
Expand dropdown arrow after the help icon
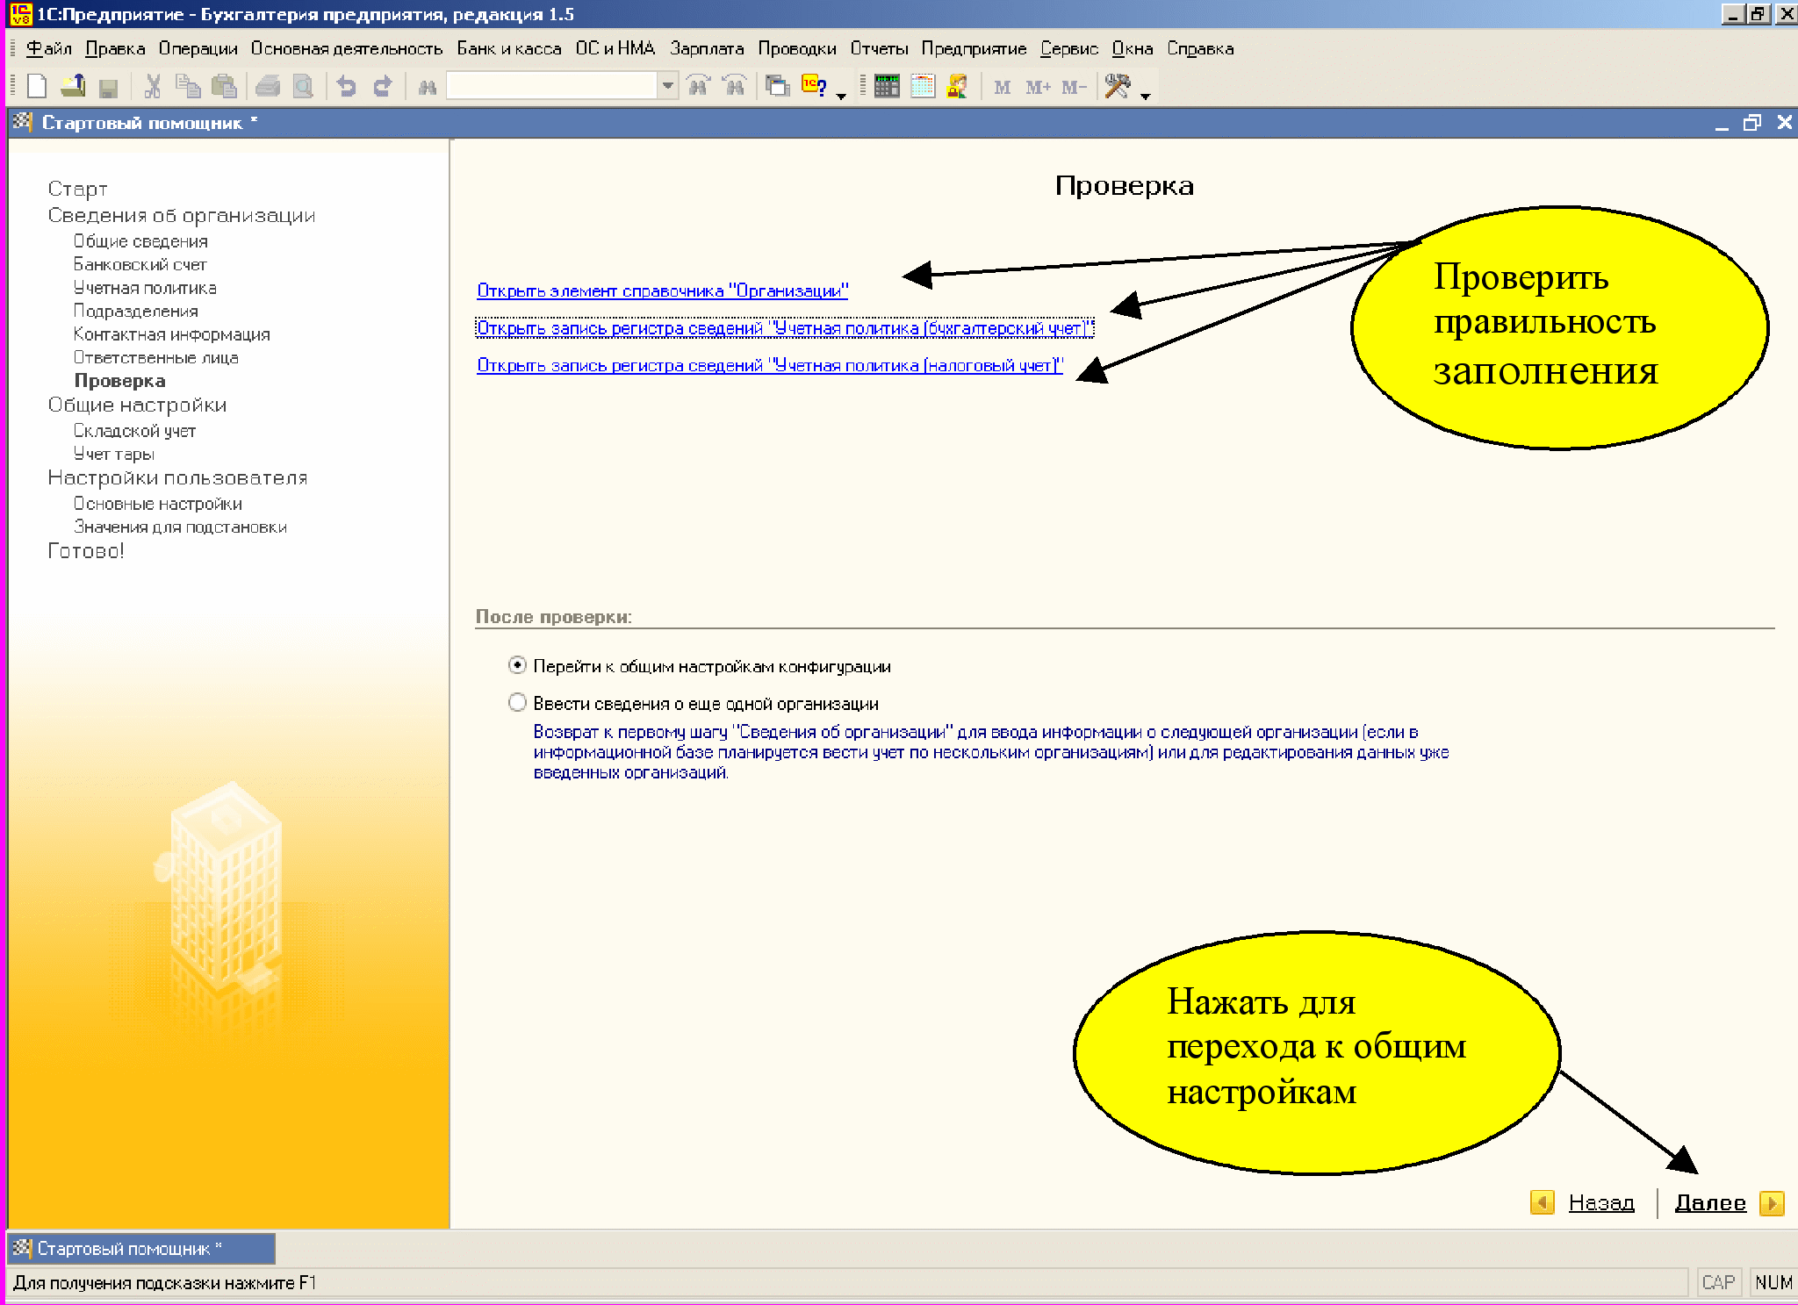click(841, 95)
